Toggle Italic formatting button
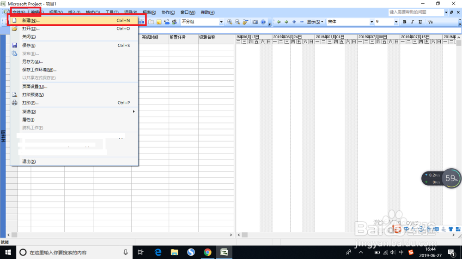This screenshot has height=259, width=462. (x=412, y=22)
